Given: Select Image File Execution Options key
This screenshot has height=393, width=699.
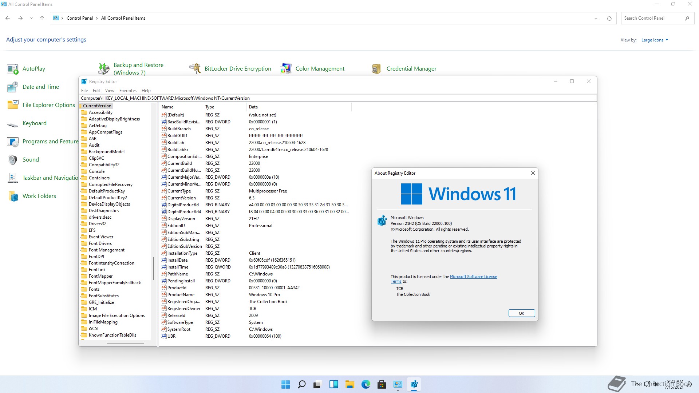Looking at the screenshot, I should pos(117,315).
